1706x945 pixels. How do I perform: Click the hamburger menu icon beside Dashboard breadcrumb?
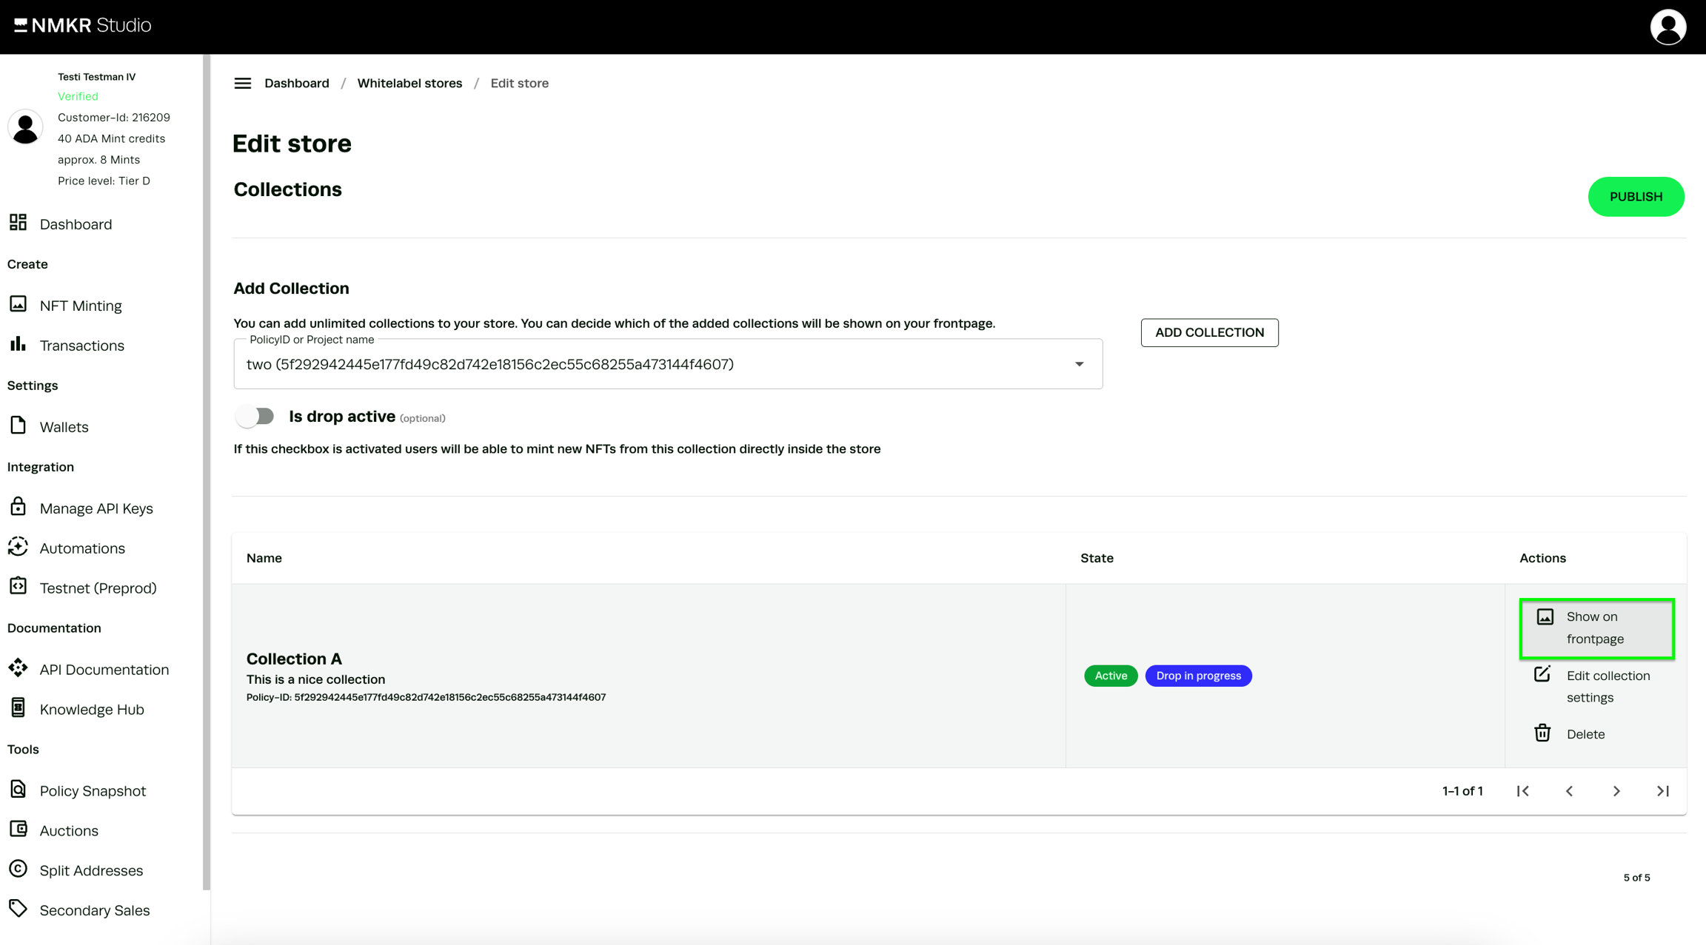(x=242, y=84)
